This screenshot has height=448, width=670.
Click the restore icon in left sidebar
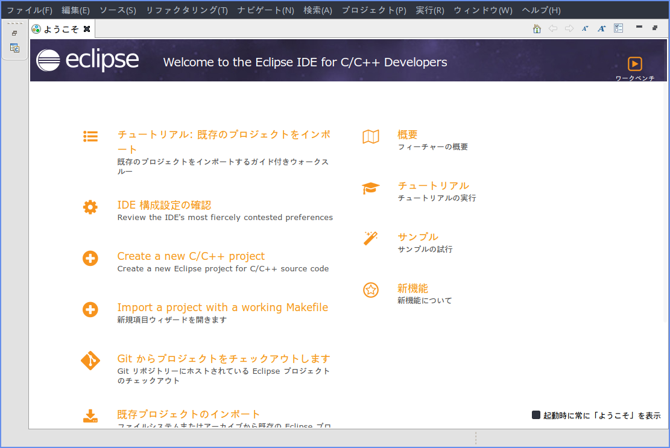click(14, 33)
